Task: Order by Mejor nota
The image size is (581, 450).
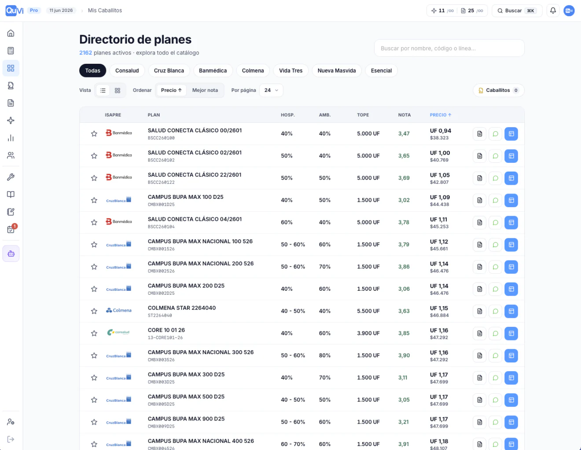Action: coord(205,90)
